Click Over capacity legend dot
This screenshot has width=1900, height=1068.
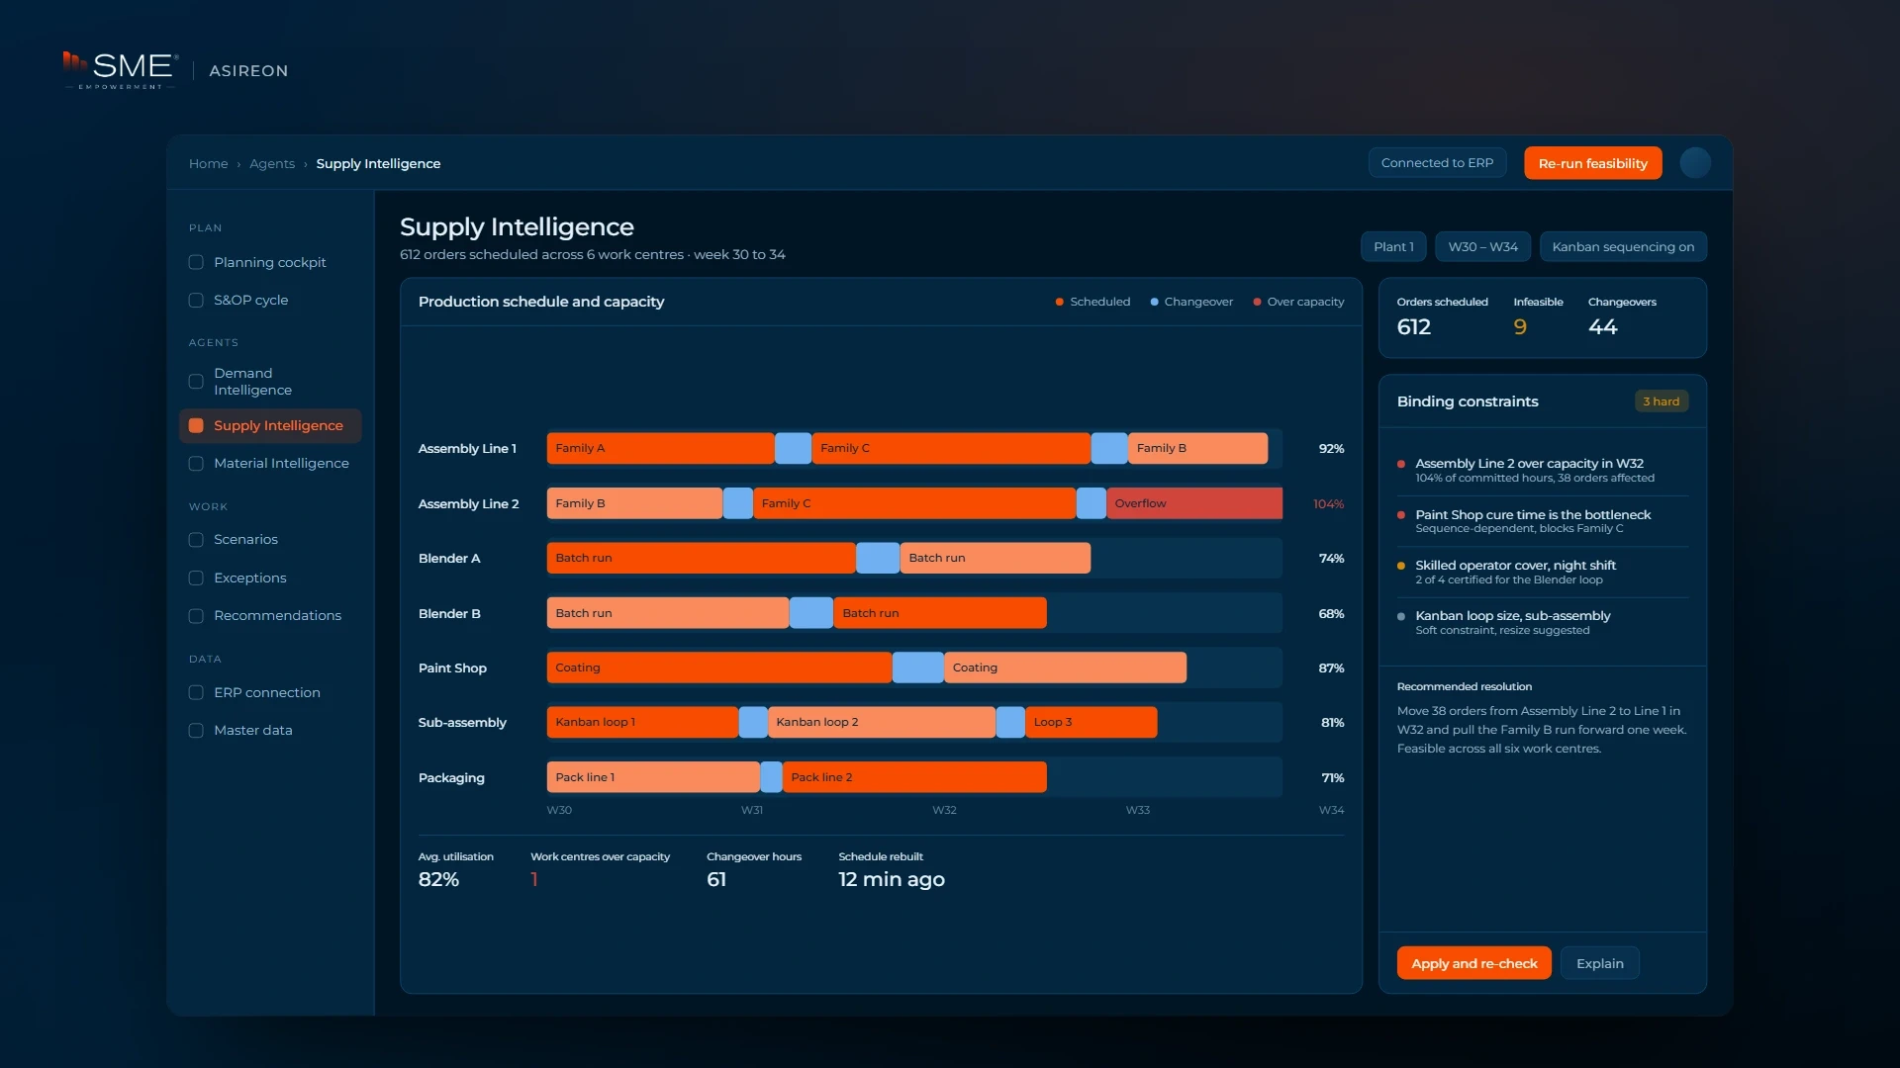click(x=1257, y=302)
